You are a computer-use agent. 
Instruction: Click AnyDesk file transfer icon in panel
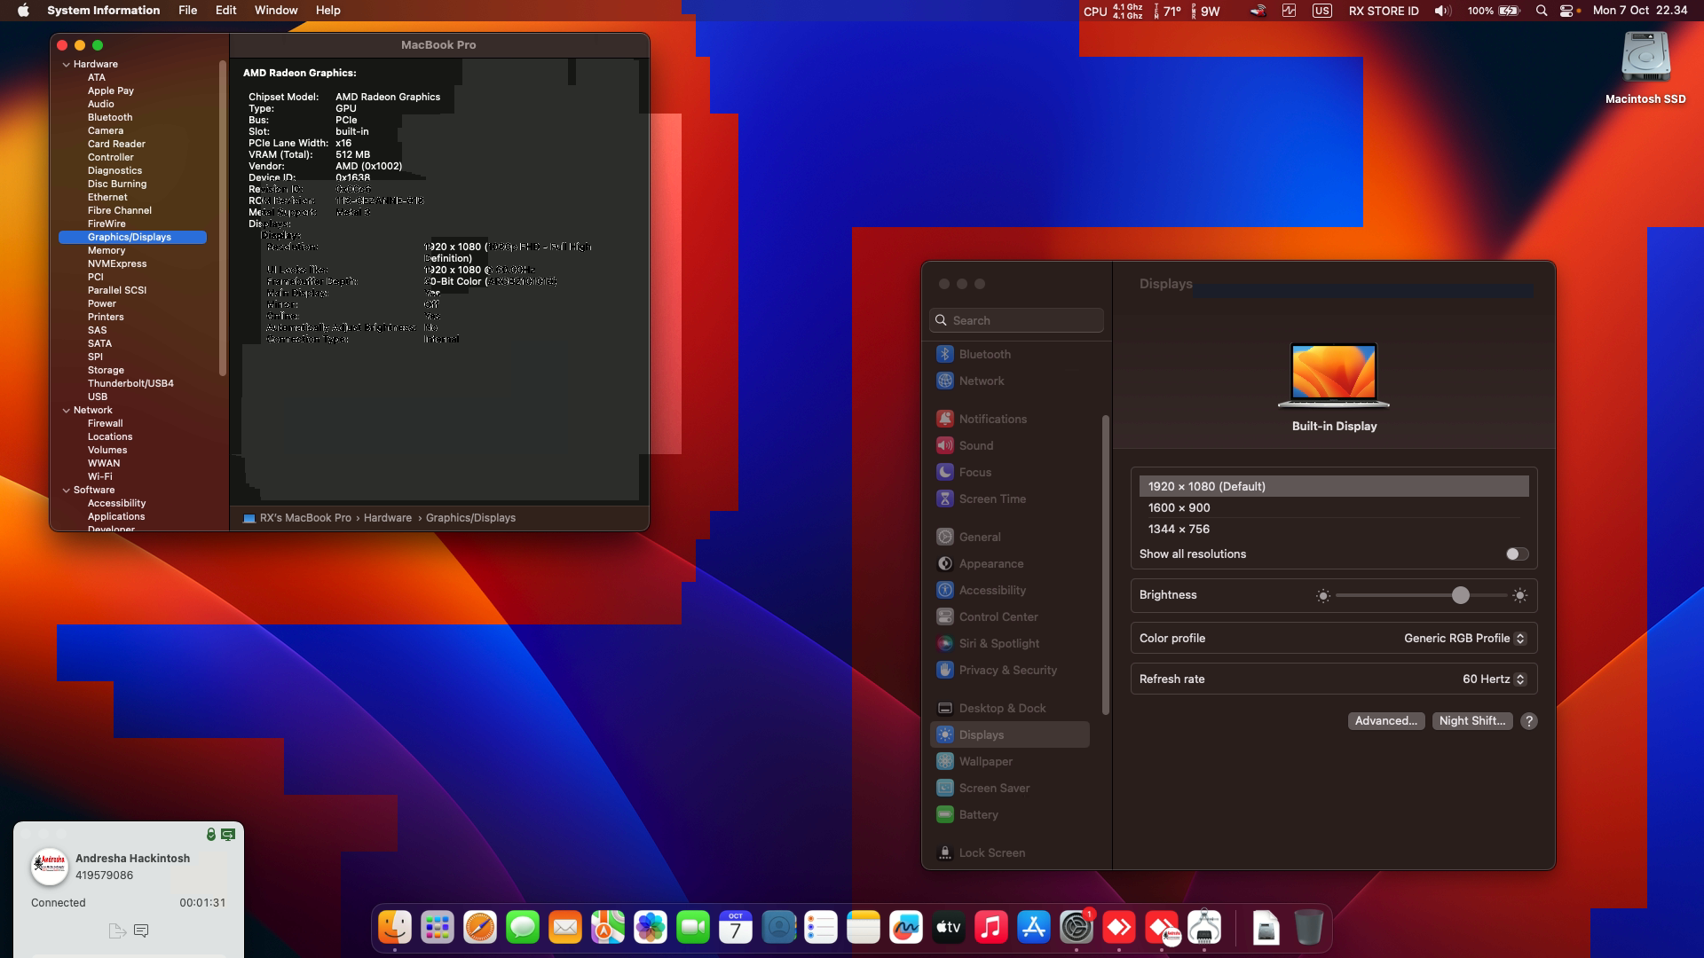pos(116,931)
